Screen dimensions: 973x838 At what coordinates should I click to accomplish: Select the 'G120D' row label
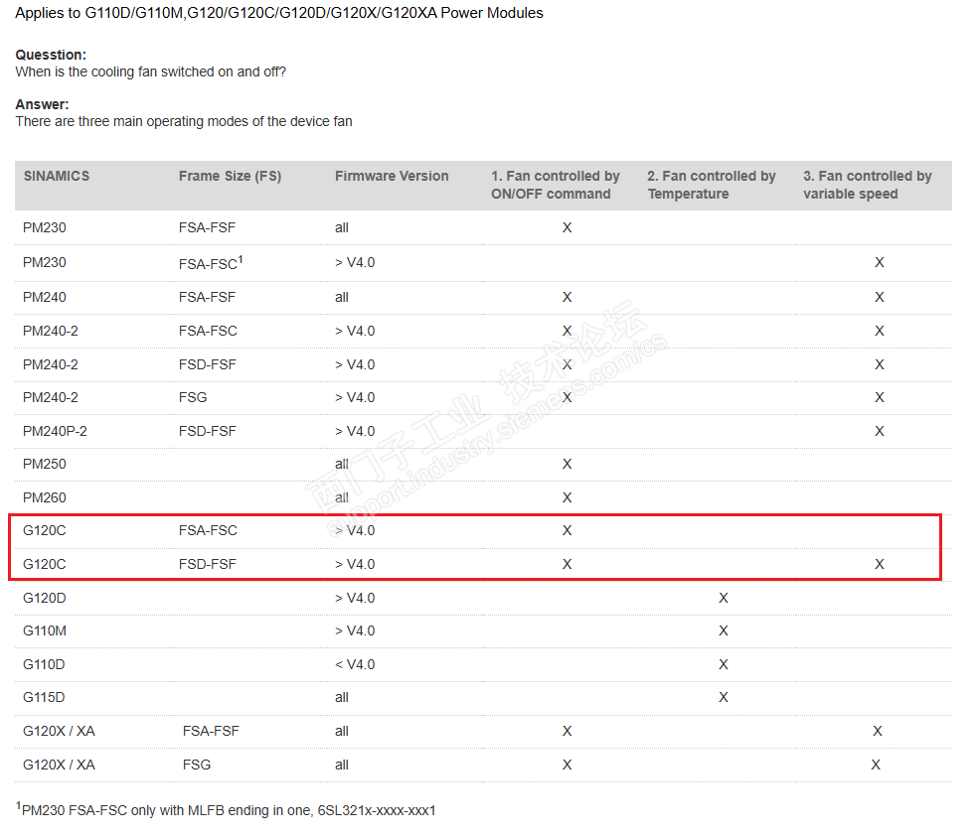tap(45, 598)
